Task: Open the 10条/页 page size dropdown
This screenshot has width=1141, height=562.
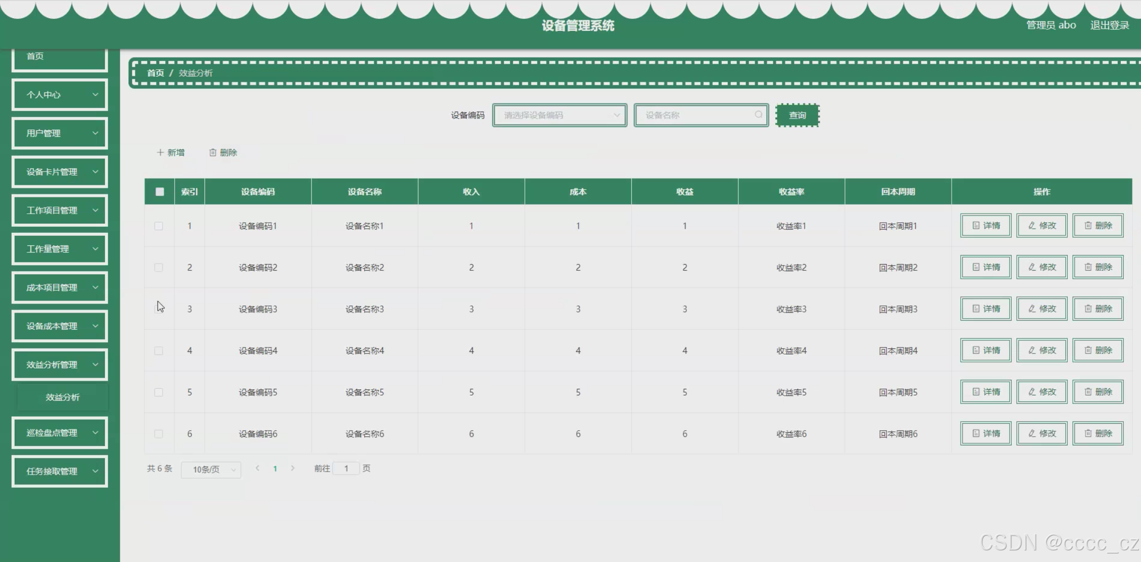Action: pyautogui.click(x=211, y=469)
